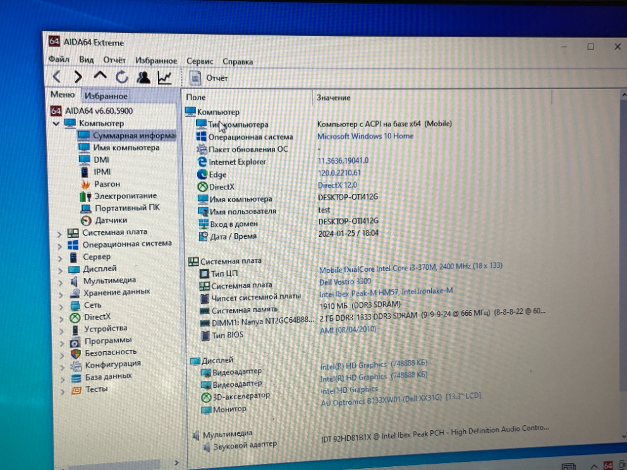Expand the Сервер tree node
The image size is (627, 470).
(61, 258)
